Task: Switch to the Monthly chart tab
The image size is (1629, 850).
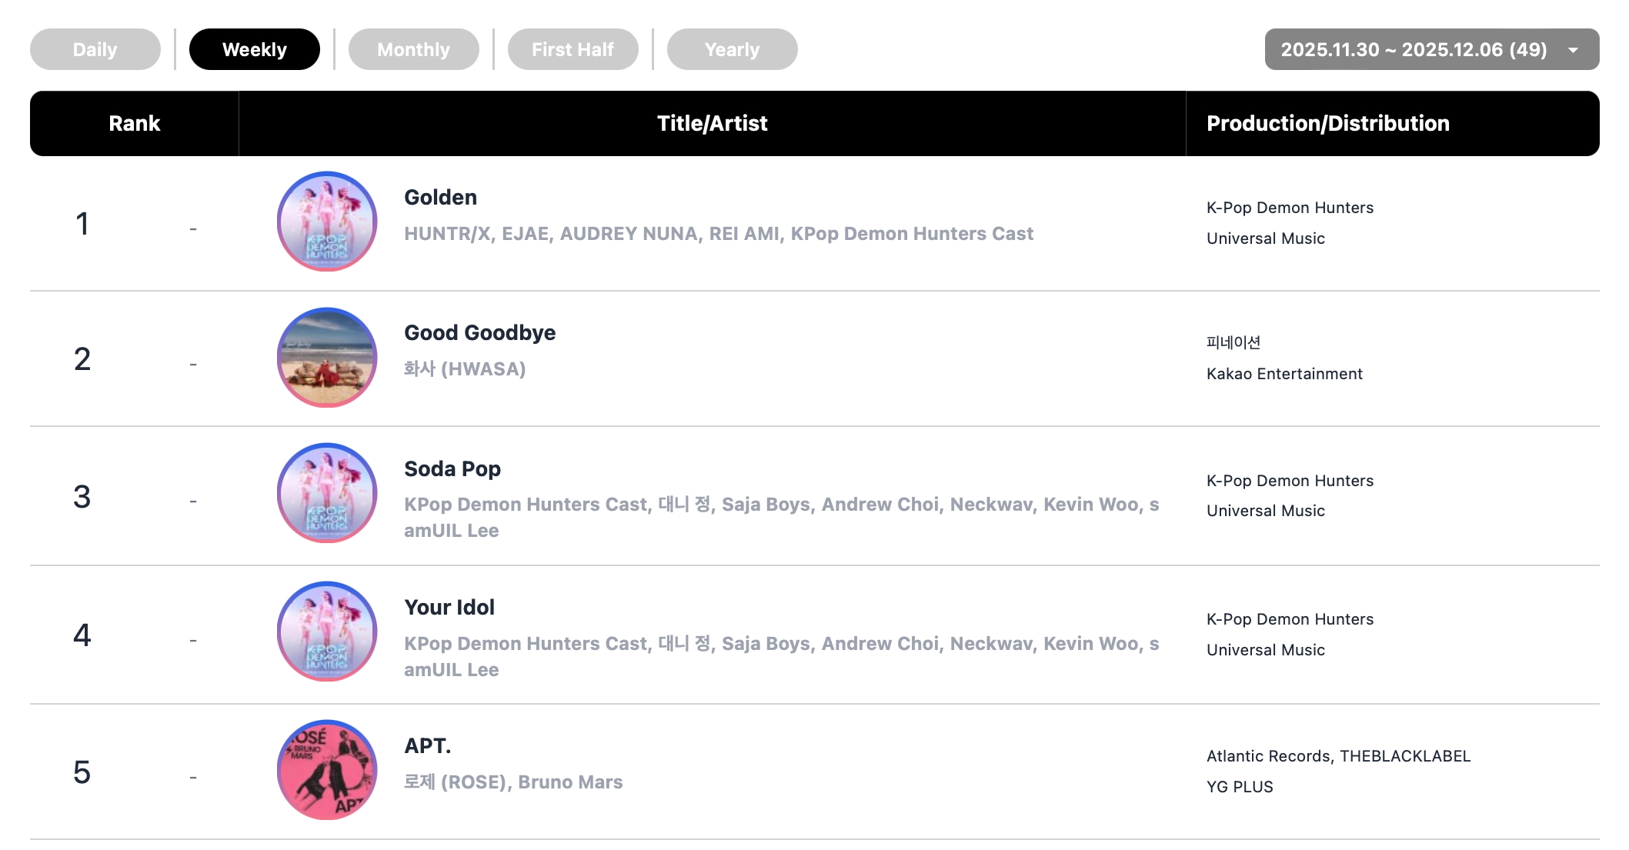Action: click(414, 49)
